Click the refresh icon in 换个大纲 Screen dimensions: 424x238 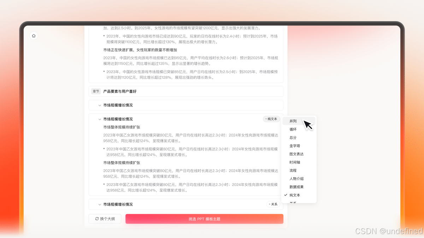97,219
